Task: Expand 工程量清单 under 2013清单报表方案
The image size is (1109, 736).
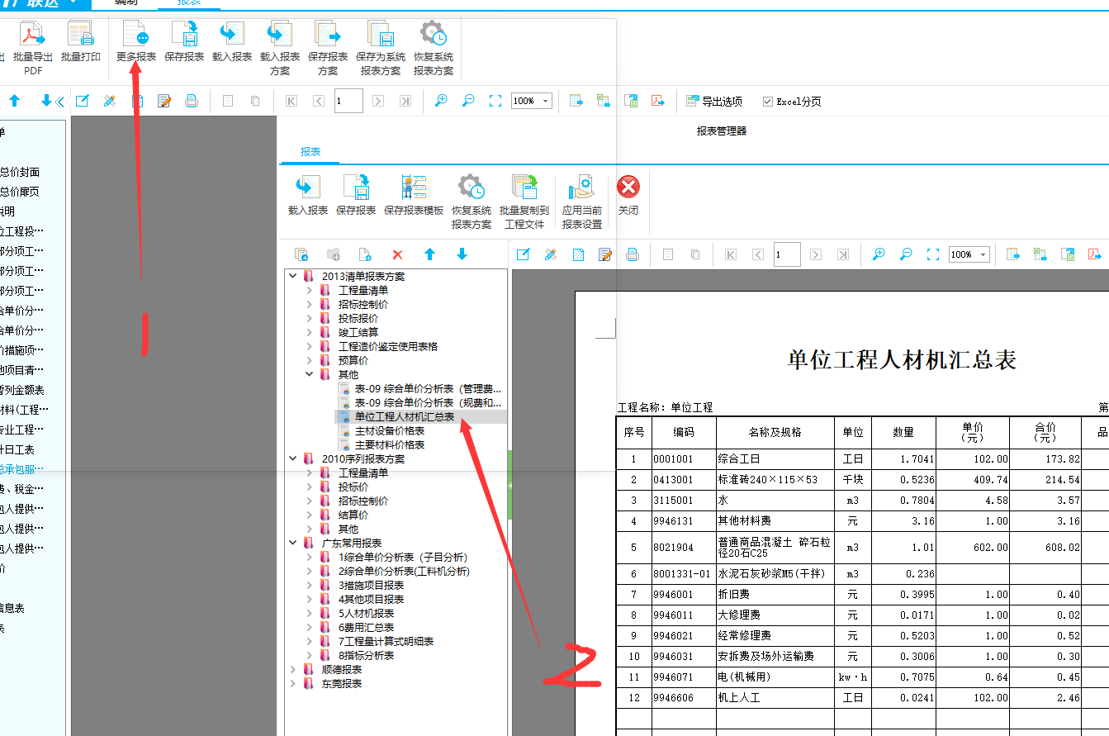Action: (310, 290)
